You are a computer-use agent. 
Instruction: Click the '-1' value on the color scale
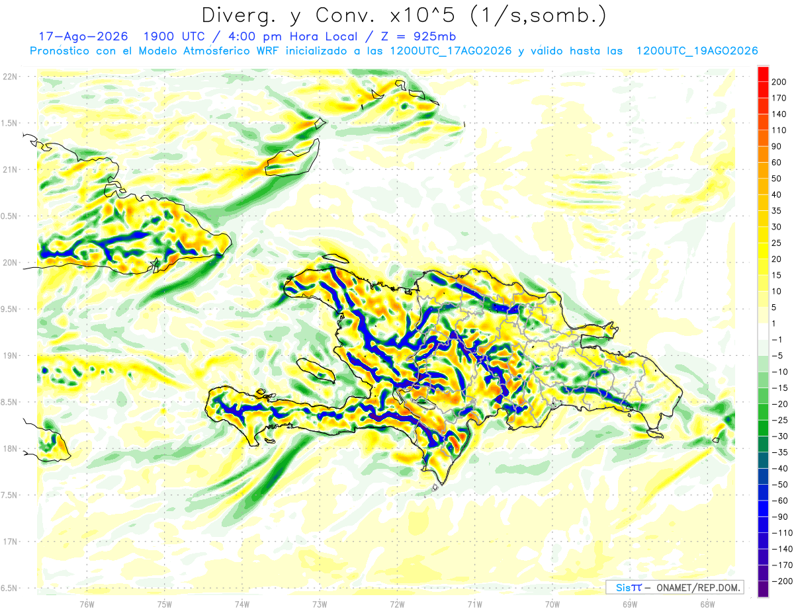(x=777, y=339)
